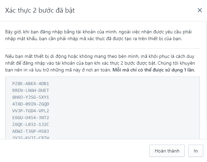Select recovery code 8H6O-YJSG-5XY1
207x162 pixels.
click(x=31, y=97)
